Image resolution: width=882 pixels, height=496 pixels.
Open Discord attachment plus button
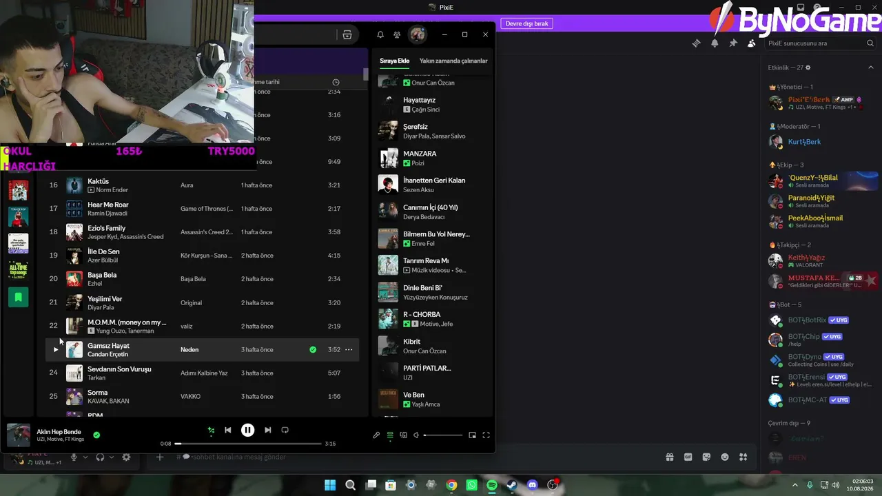pos(160,457)
